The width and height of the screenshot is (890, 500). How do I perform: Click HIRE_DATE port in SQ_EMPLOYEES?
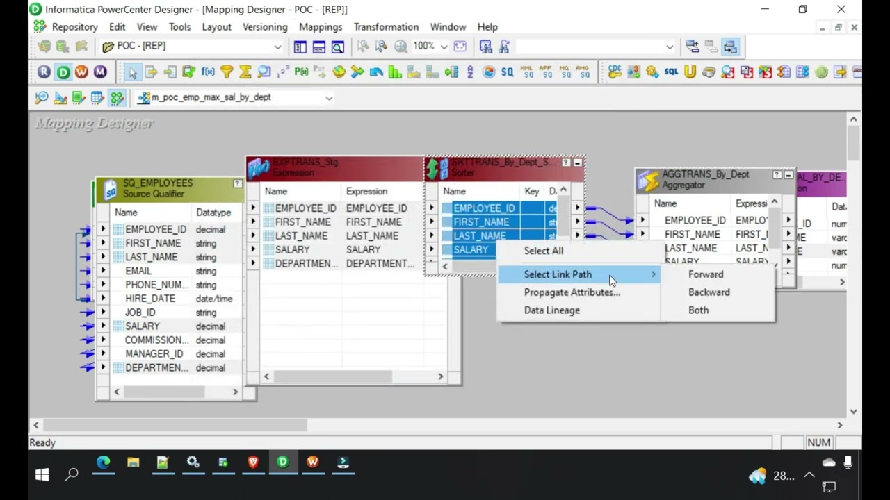click(x=150, y=299)
